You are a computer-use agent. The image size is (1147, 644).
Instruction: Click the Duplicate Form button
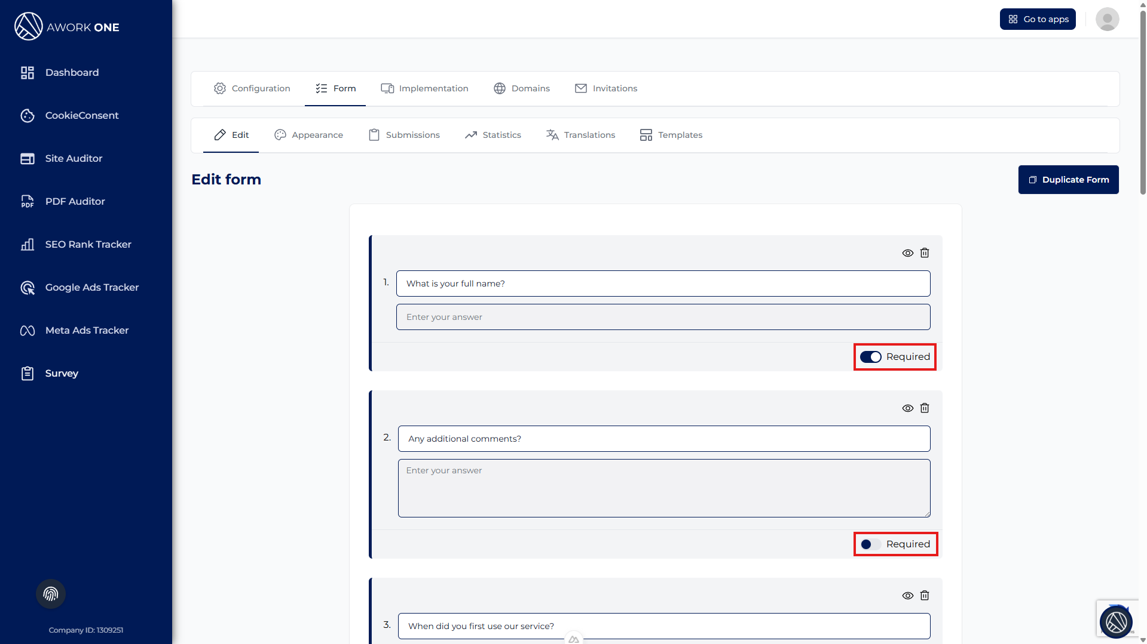[1068, 180]
